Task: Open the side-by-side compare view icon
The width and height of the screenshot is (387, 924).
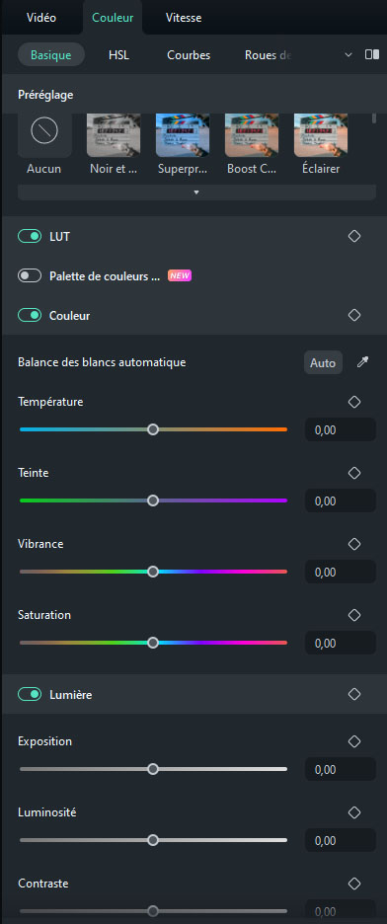Action: pos(371,55)
